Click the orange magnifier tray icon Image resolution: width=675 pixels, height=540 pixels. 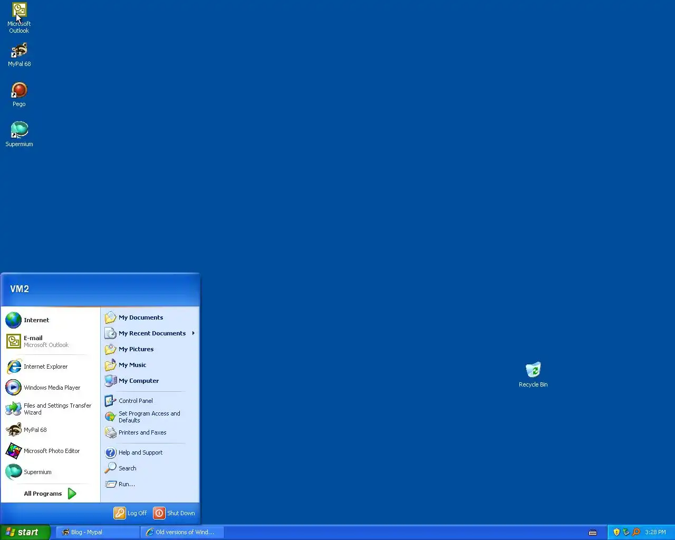coord(636,532)
